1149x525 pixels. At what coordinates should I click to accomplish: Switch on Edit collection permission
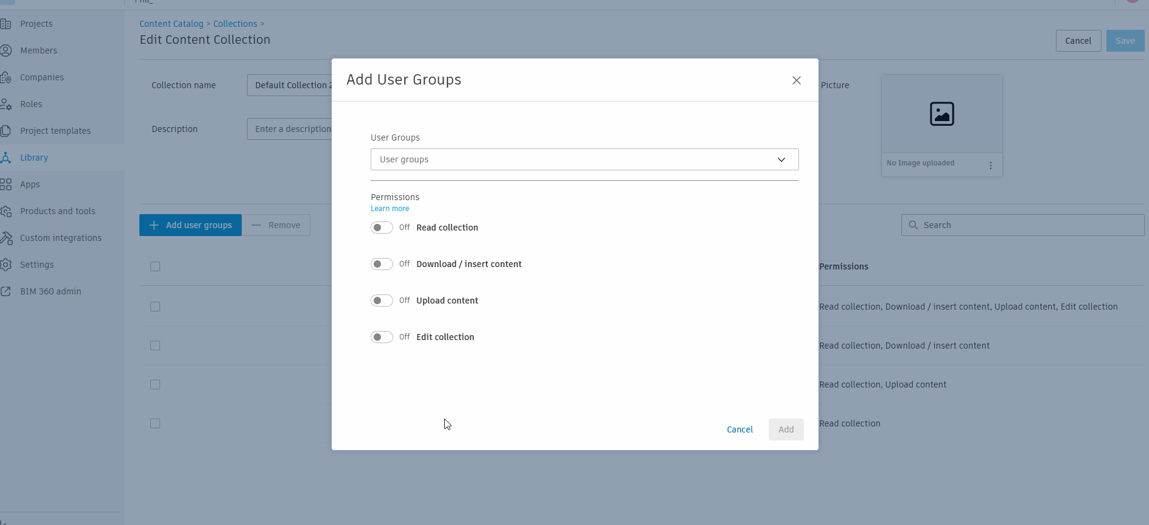(382, 337)
